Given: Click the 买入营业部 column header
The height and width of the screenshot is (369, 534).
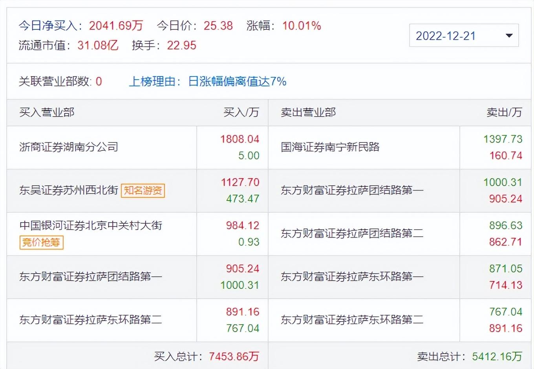Looking at the screenshot, I should tap(47, 112).
